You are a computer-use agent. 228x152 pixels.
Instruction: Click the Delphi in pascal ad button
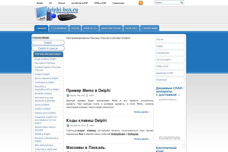[x=48, y=48]
